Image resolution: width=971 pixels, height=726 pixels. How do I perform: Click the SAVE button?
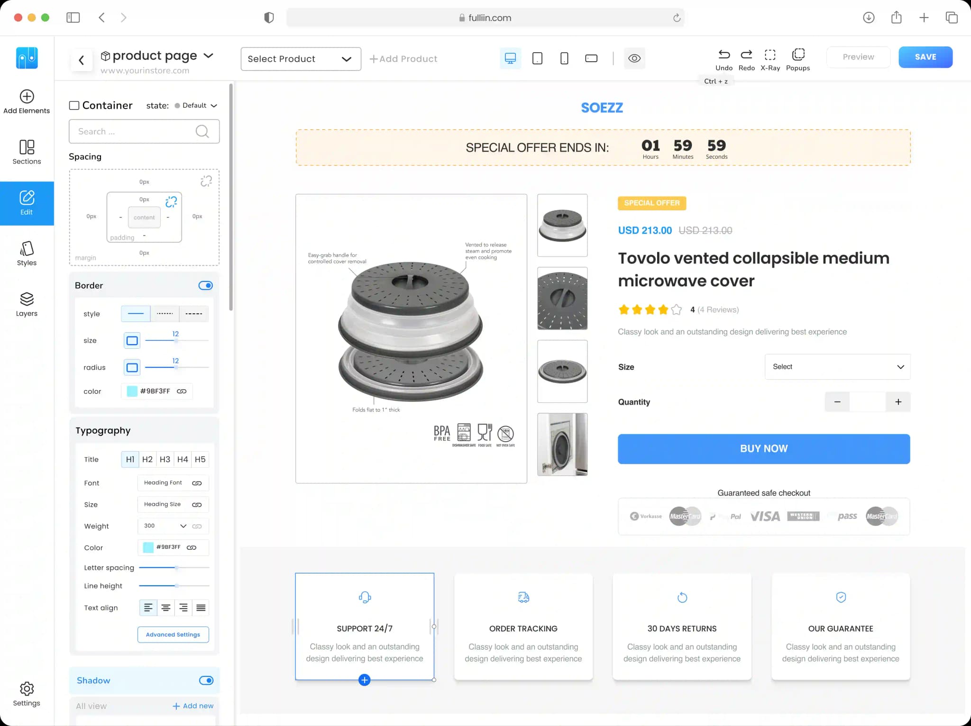[925, 57]
